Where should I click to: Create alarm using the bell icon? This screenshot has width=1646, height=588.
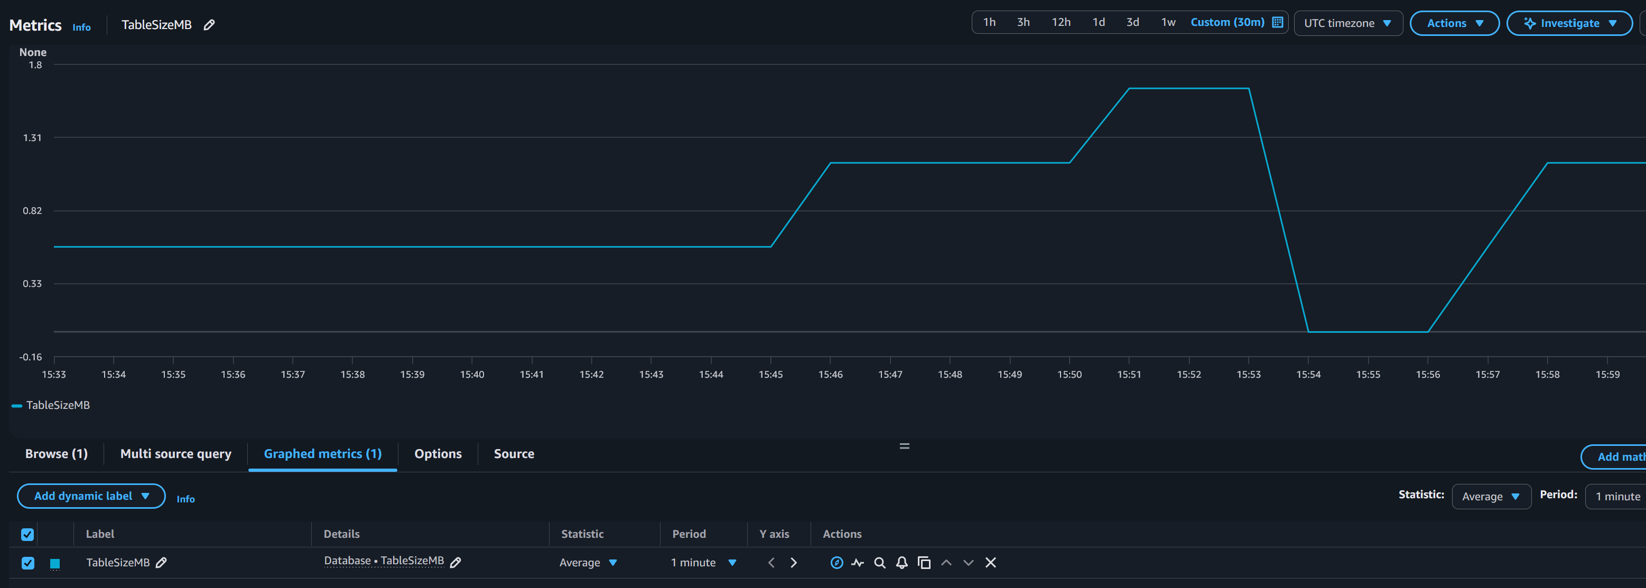pos(901,563)
